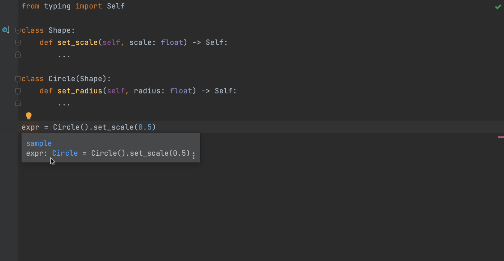504x261 pixels.
Task: Click Self in the typing import statement
Action: tap(116, 6)
